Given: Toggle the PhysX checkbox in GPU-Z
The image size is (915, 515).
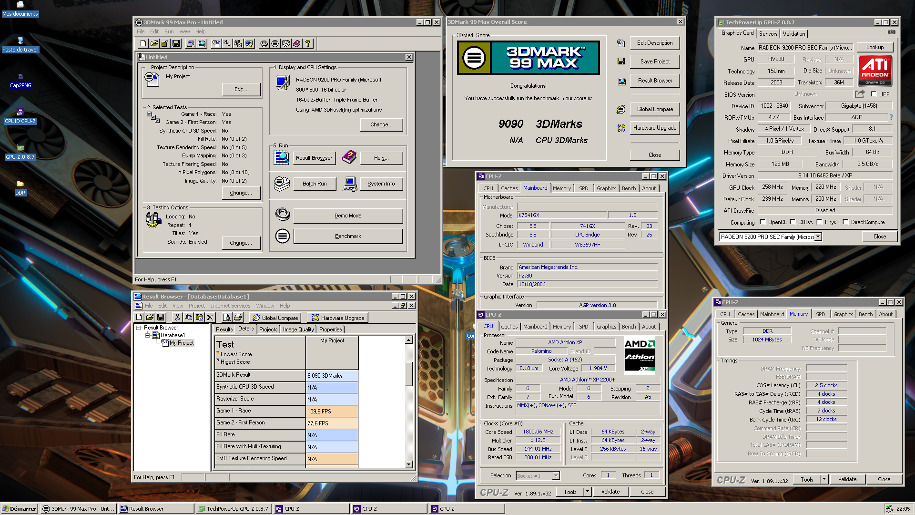Looking at the screenshot, I should point(819,222).
